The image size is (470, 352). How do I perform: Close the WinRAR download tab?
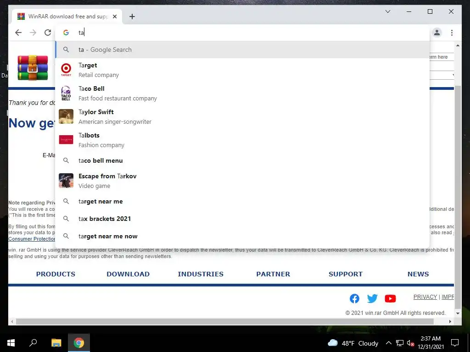114,16
